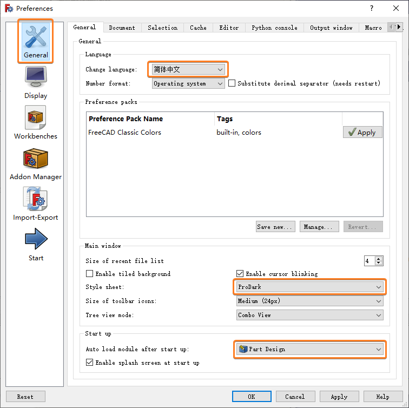The width and height of the screenshot is (409, 408).
Task: Enable tiled background checkbox
Action: coord(89,273)
